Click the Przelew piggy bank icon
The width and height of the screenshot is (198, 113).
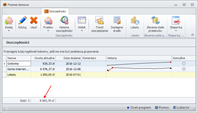tap(48, 20)
